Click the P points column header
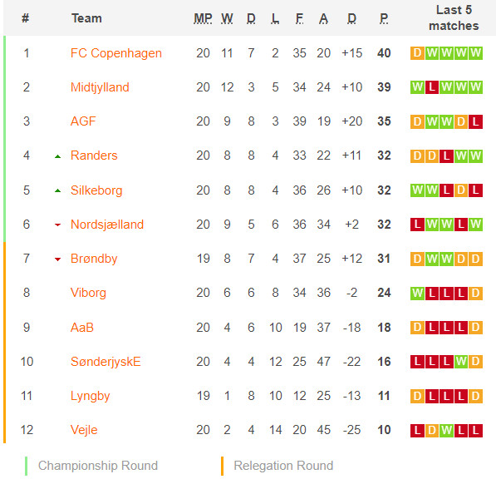 (x=384, y=18)
